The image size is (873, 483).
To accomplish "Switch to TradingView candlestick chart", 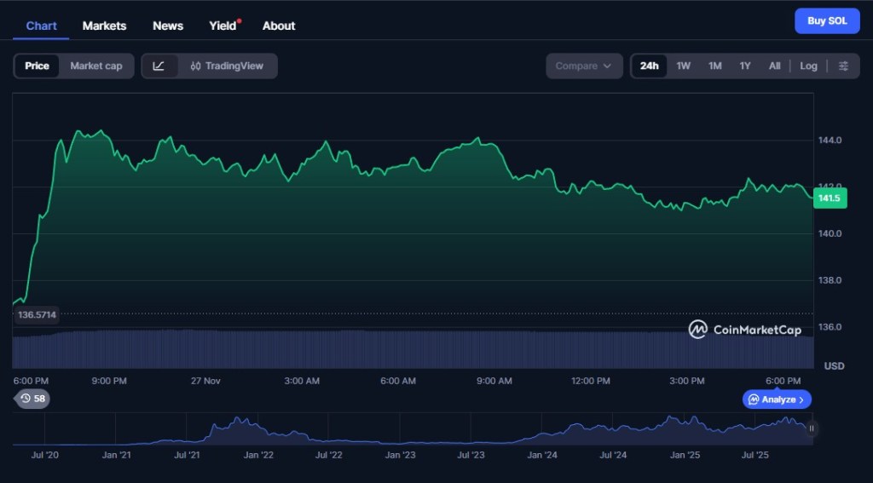I will (x=227, y=66).
